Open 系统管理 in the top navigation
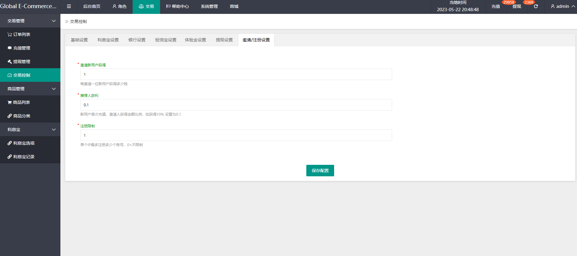This screenshot has width=577, height=256. pyautogui.click(x=209, y=6)
